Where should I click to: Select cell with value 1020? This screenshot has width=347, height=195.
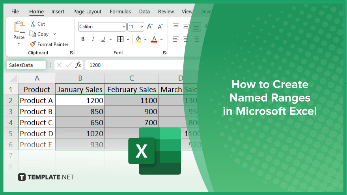(80, 134)
